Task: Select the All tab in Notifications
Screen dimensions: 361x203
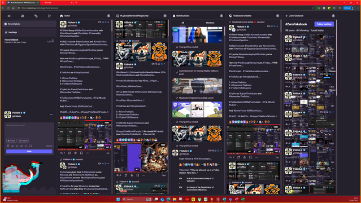Action: pos(182,23)
